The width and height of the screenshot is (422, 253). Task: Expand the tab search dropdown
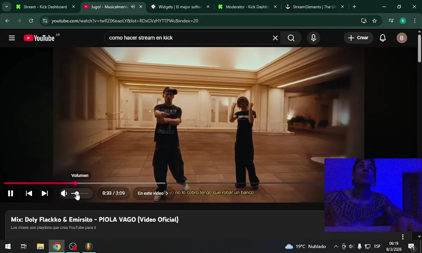coord(6,7)
